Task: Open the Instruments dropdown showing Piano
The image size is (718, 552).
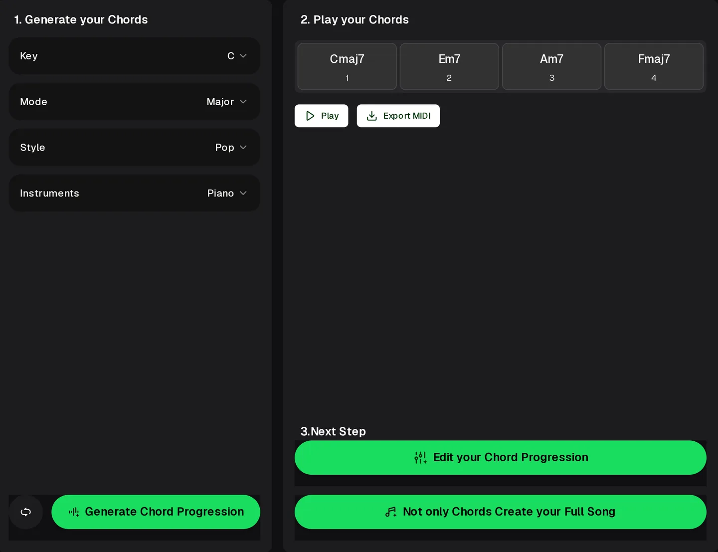Action: click(x=135, y=193)
